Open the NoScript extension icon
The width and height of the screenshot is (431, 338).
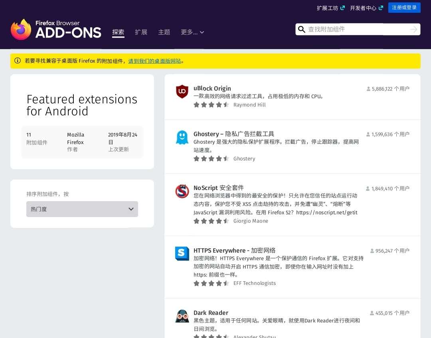[182, 191]
